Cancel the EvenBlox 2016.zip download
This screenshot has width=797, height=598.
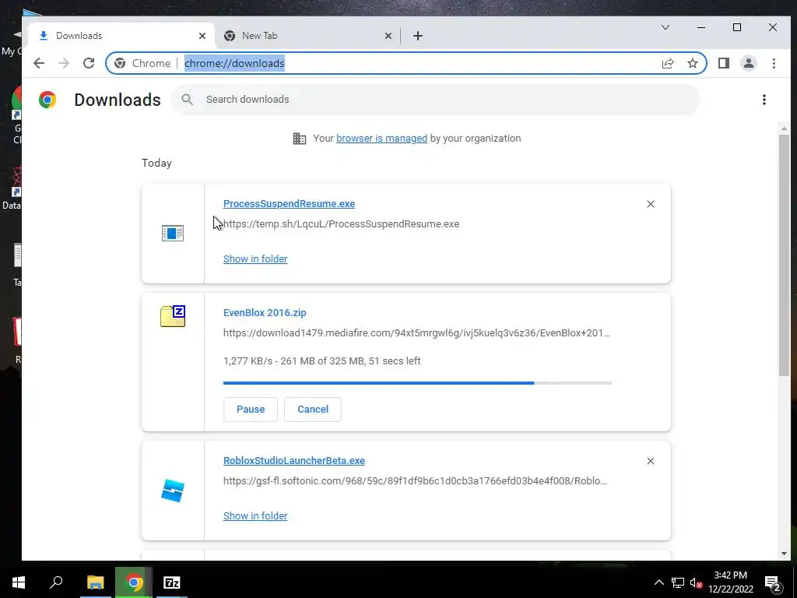(313, 410)
